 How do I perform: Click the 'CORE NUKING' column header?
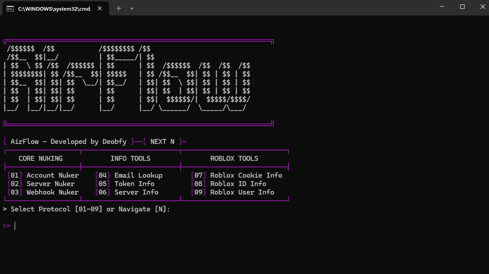click(40, 159)
